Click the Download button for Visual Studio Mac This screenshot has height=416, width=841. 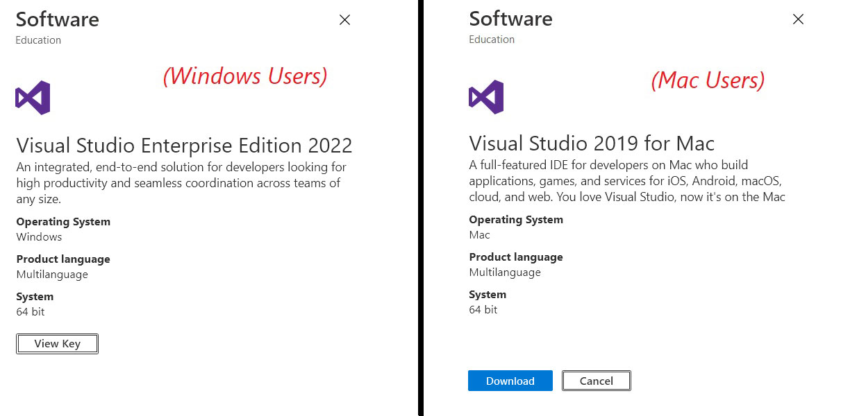click(x=510, y=381)
